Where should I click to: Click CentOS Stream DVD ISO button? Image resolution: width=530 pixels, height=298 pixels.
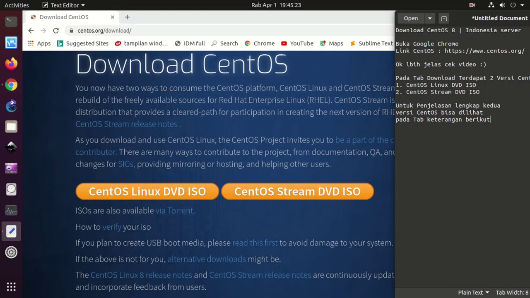[297, 192]
